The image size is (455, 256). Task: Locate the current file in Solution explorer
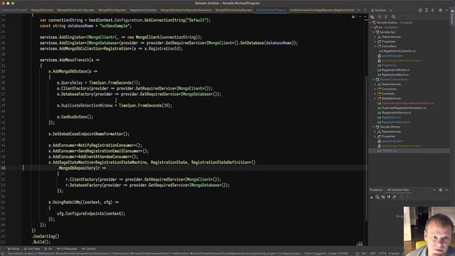(420, 10)
